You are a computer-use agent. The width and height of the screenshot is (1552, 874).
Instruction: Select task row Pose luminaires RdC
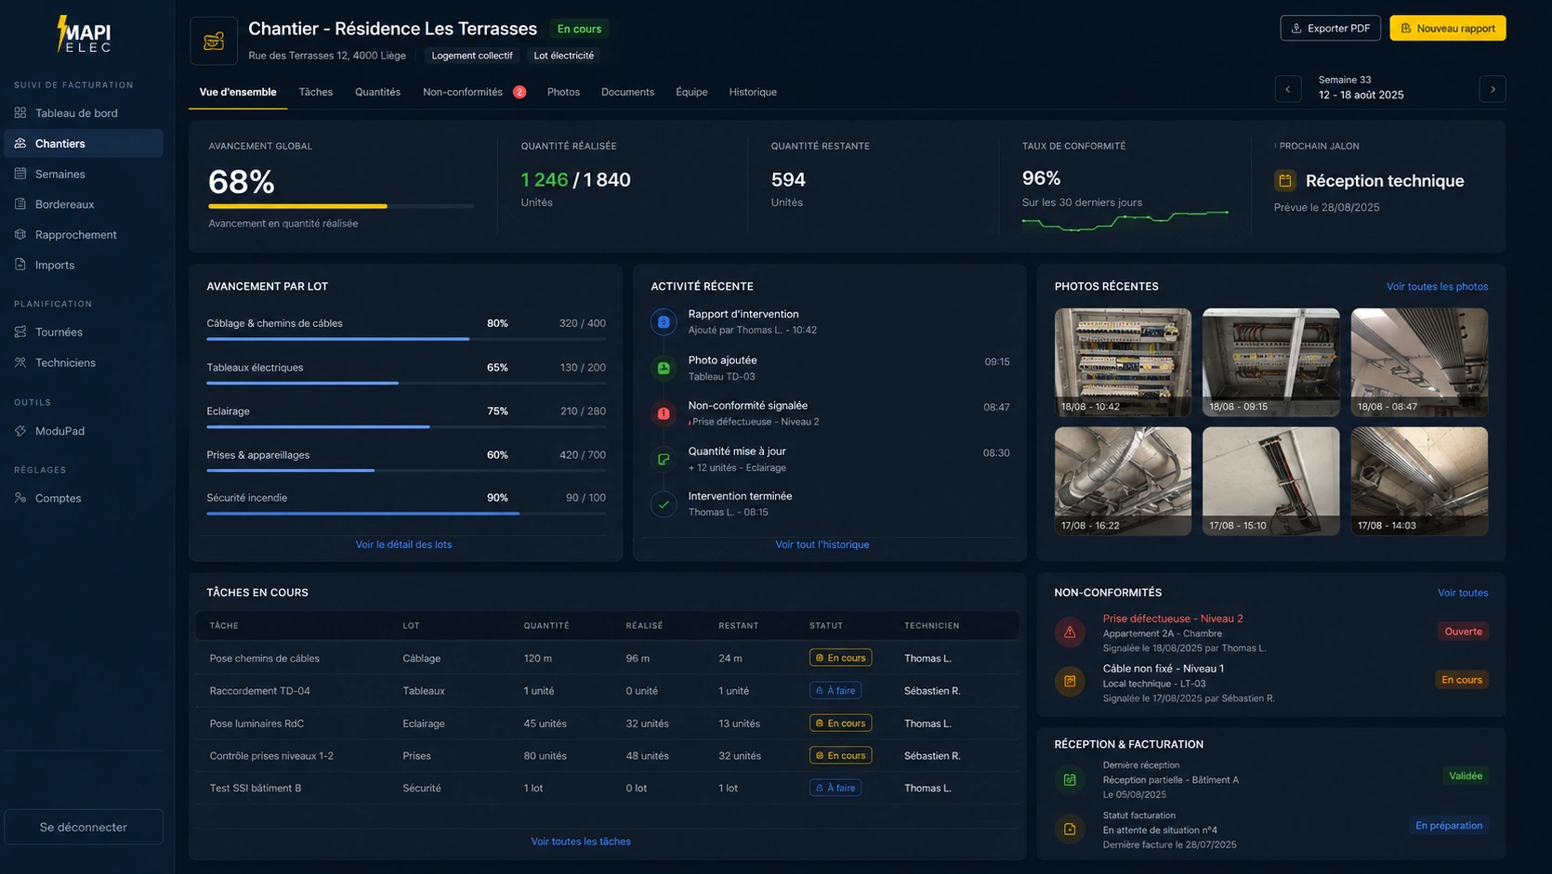607,724
